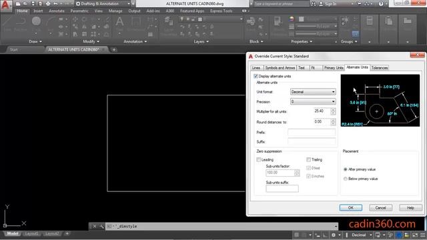Select the Polyline tool in Draw panel
The height and width of the screenshot is (240, 427).
pyautogui.click(x=21, y=23)
